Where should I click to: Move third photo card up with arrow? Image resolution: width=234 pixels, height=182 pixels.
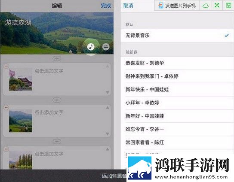108,149
